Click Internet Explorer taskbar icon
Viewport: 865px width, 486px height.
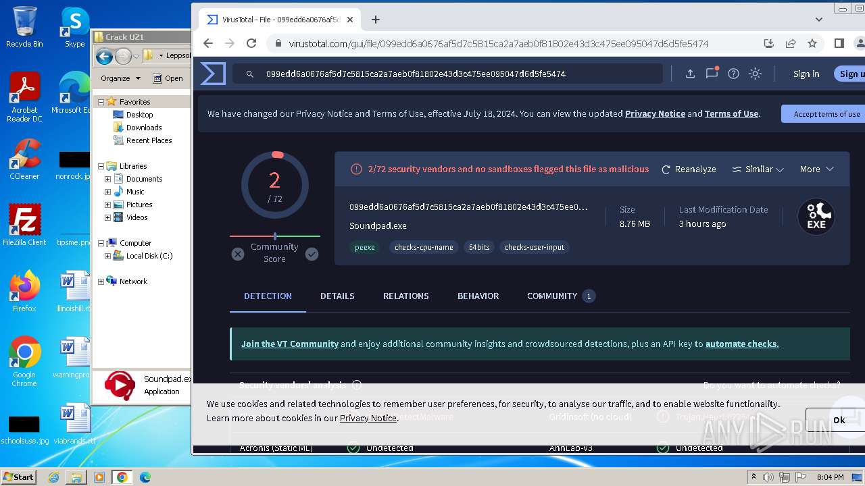pos(54,477)
